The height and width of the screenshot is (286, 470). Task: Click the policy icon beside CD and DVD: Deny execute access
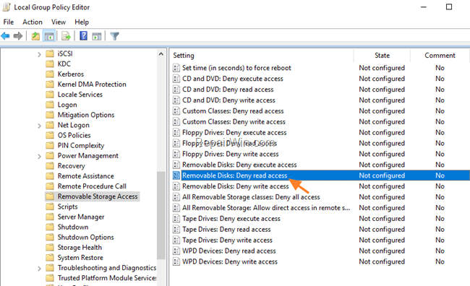[176, 79]
